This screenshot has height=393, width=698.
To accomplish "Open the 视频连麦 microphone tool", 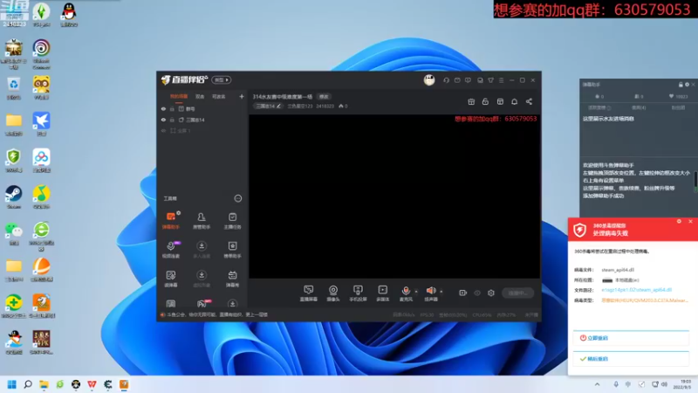I will (x=171, y=250).
